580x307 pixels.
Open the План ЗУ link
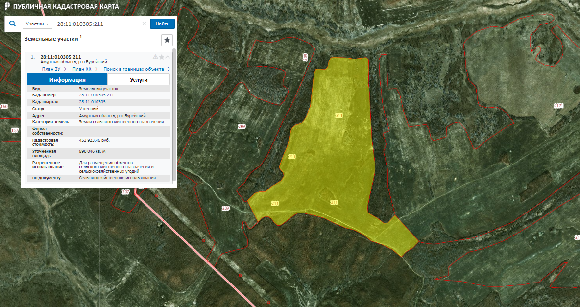click(54, 69)
